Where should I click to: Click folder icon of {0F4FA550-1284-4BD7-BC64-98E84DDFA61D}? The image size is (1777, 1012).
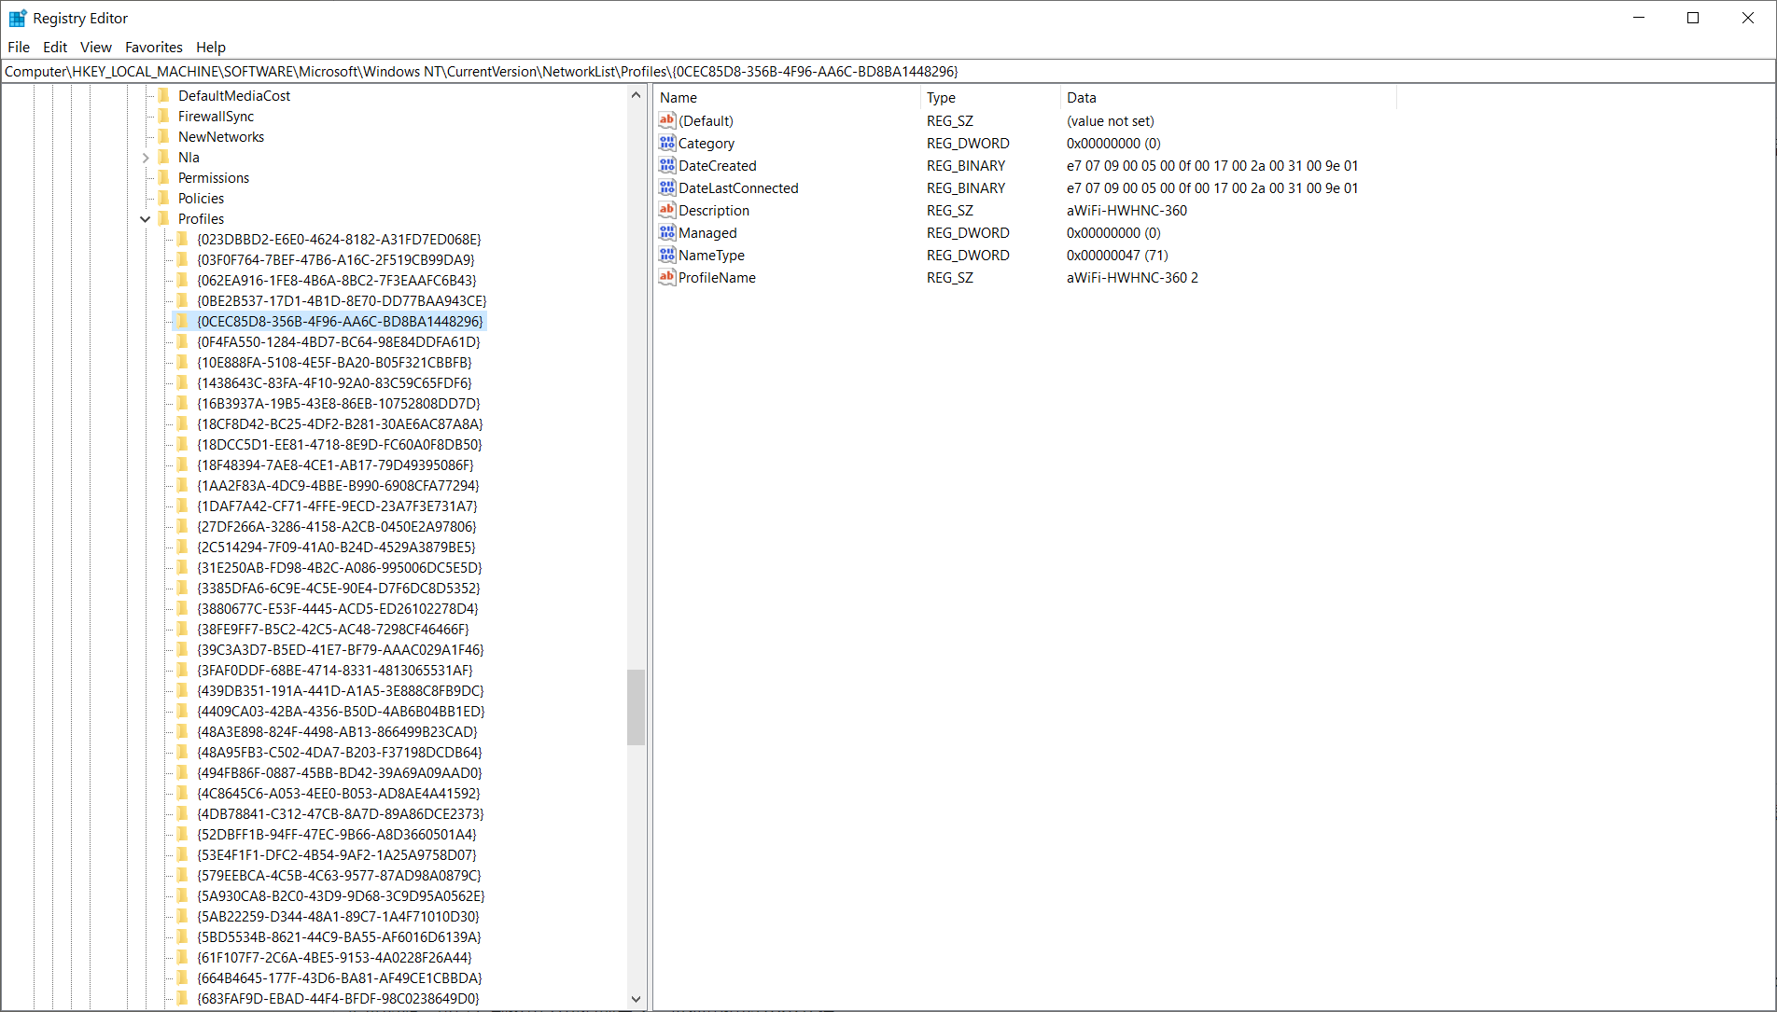point(183,341)
